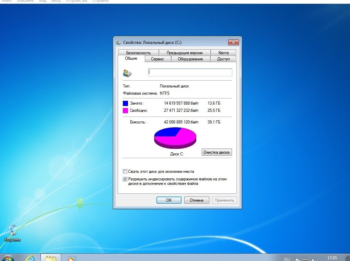Screen dimensions: 350x261
Task: Open the Action Center flag tray icon
Action: [297, 259]
